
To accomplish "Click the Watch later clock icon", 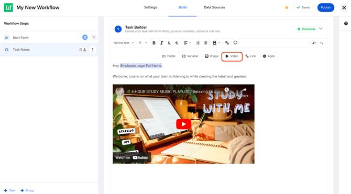I will 226,90.
